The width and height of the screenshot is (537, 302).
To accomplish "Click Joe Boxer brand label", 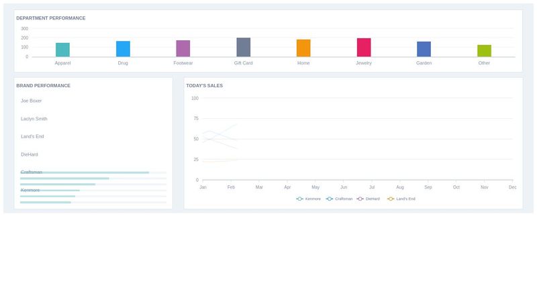I will coord(32,101).
